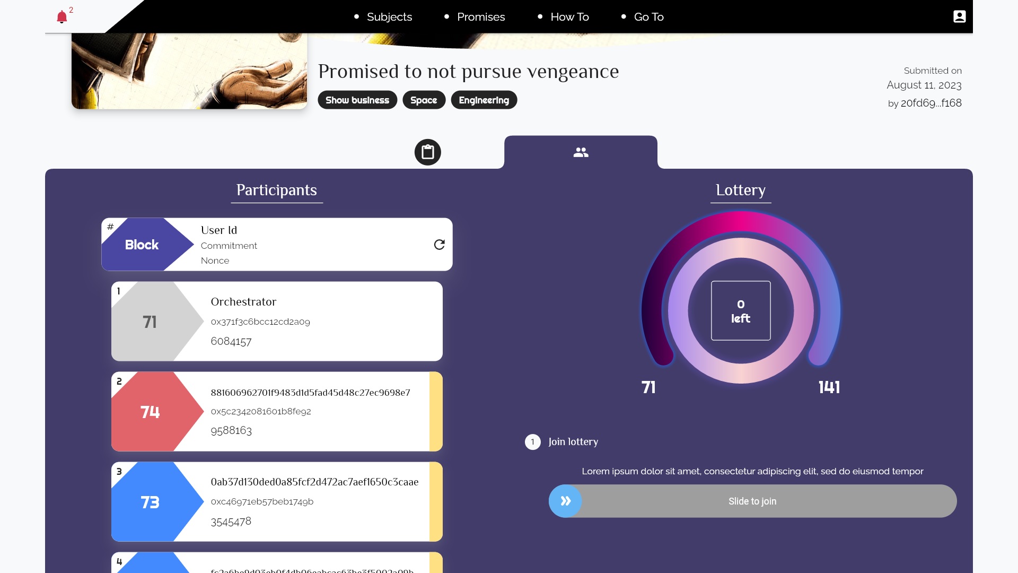The height and width of the screenshot is (573, 1018).
Task: Select the Engineering tag
Action: [x=484, y=100]
